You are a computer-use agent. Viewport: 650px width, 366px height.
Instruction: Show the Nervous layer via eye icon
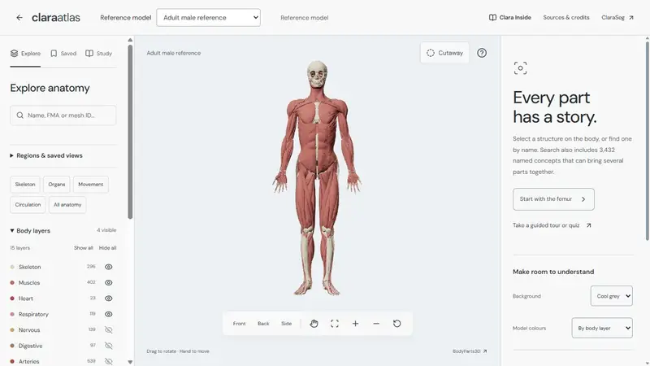pyautogui.click(x=109, y=330)
